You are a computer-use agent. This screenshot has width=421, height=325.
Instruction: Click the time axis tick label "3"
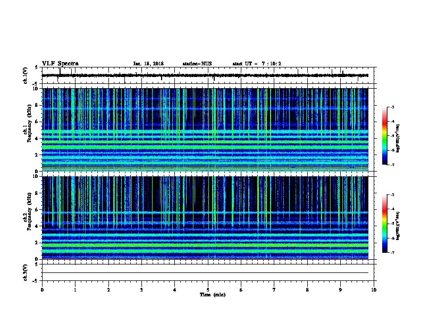141,290
